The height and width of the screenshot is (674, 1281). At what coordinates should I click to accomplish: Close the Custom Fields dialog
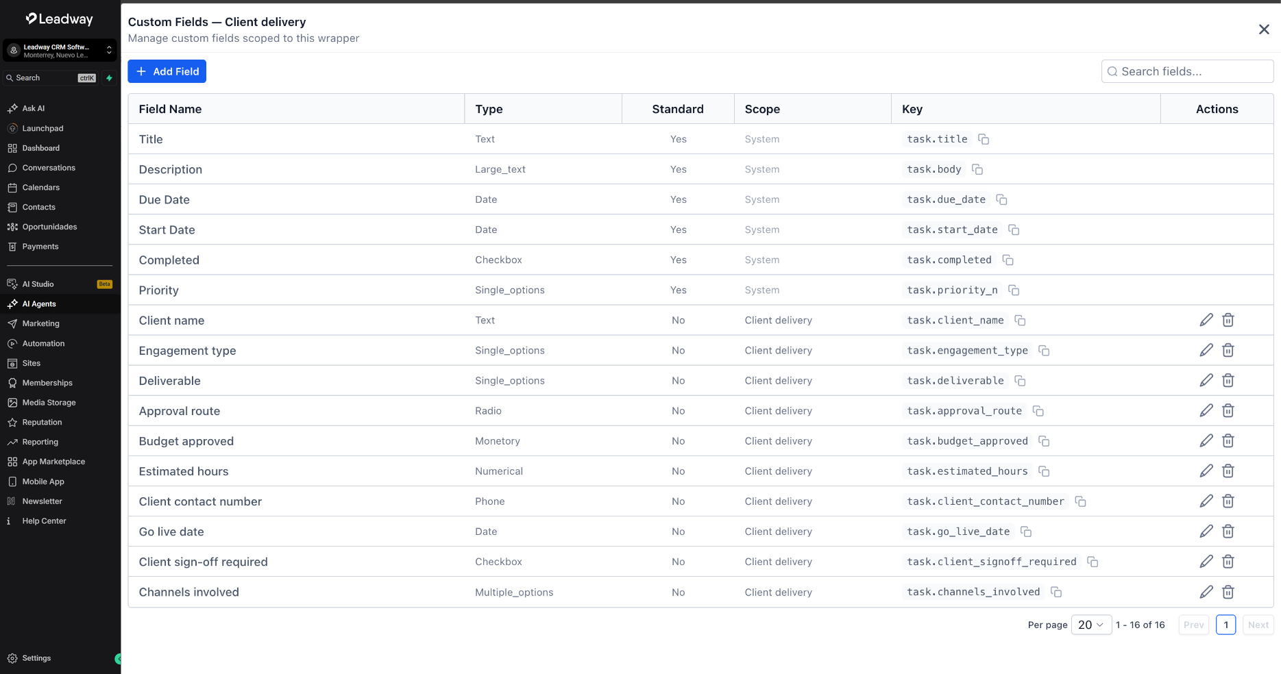click(1264, 29)
